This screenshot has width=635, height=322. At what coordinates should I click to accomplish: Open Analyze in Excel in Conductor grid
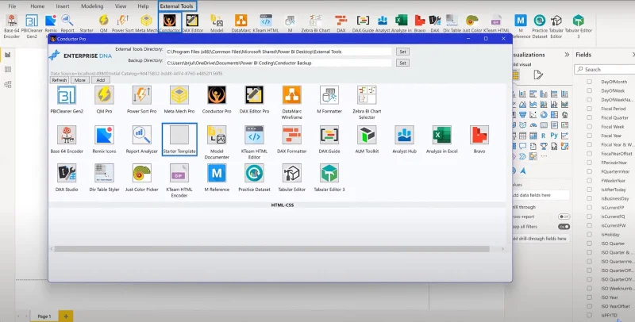pos(442,135)
